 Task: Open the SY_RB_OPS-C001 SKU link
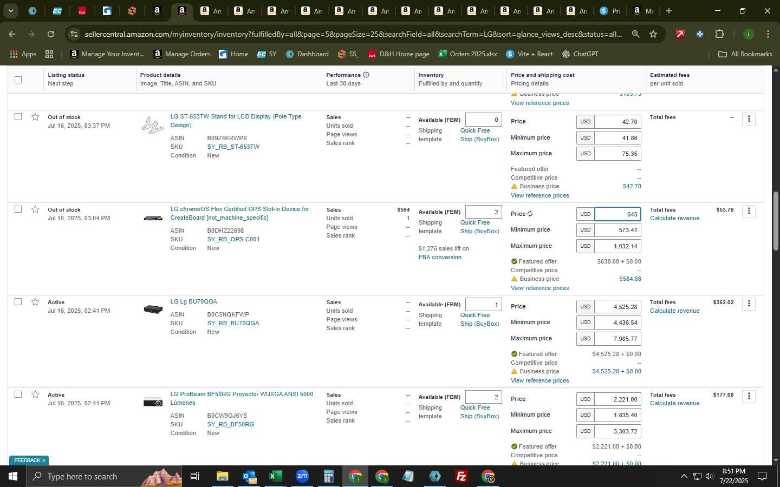[x=233, y=239]
